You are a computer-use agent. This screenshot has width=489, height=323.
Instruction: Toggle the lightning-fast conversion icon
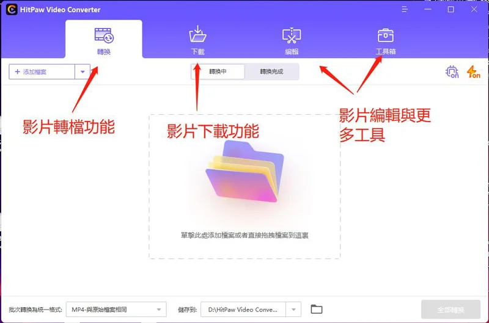tap(473, 72)
